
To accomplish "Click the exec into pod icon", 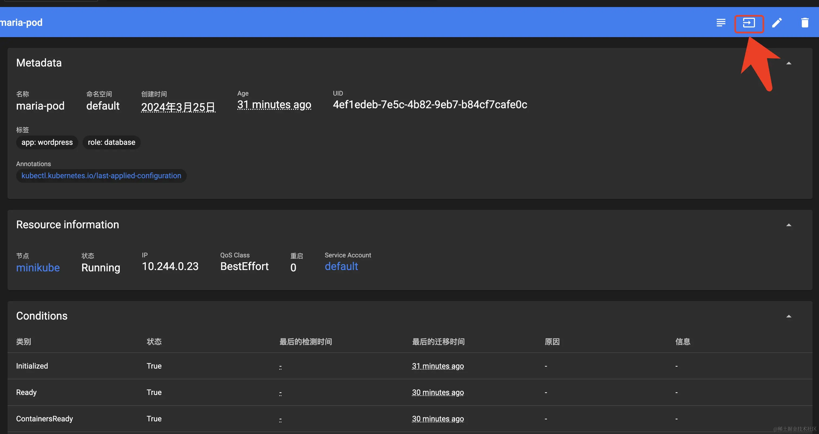I will 749,23.
